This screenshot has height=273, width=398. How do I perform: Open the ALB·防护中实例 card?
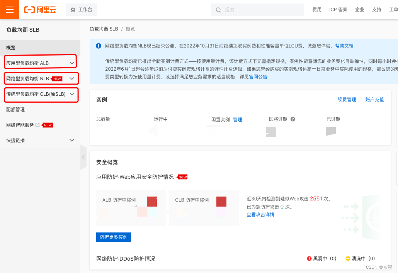click(x=131, y=208)
